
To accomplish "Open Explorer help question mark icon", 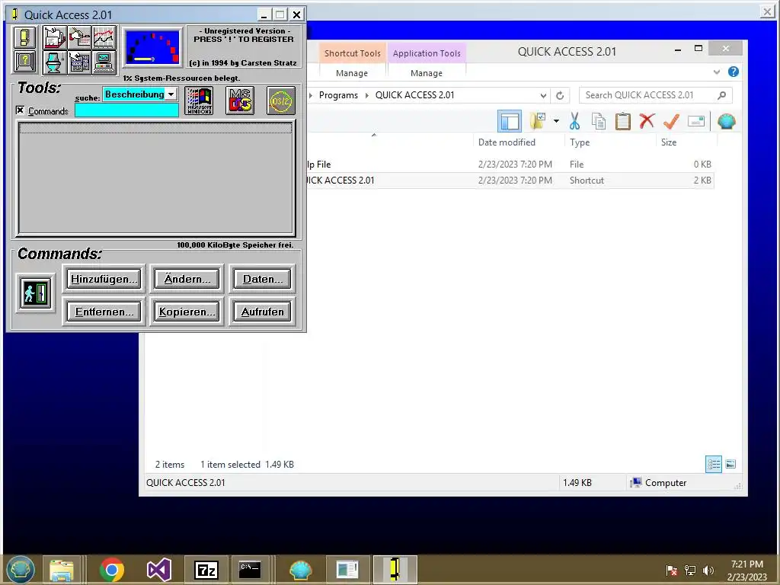I will click(734, 72).
